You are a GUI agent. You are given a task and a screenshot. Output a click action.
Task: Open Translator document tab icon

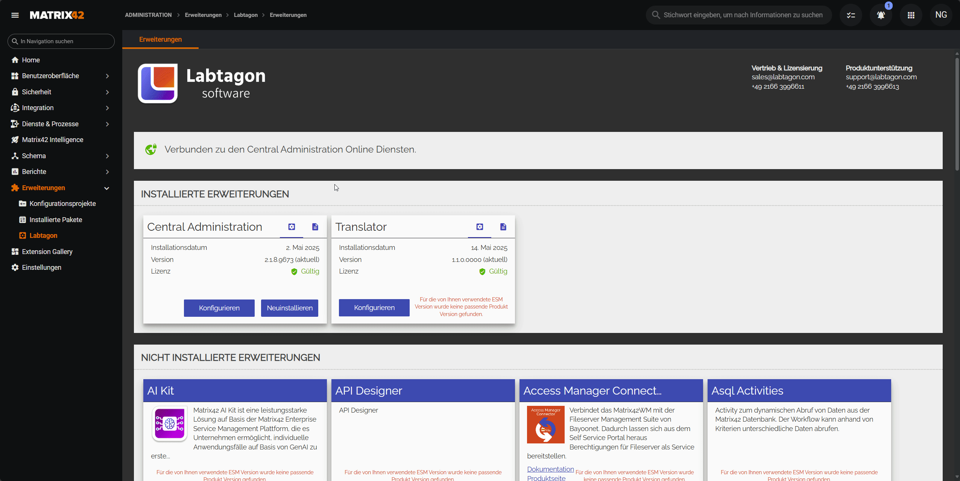tap(503, 227)
